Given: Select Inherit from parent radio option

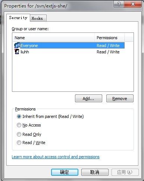Looking at the screenshot, I should (19, 116).
